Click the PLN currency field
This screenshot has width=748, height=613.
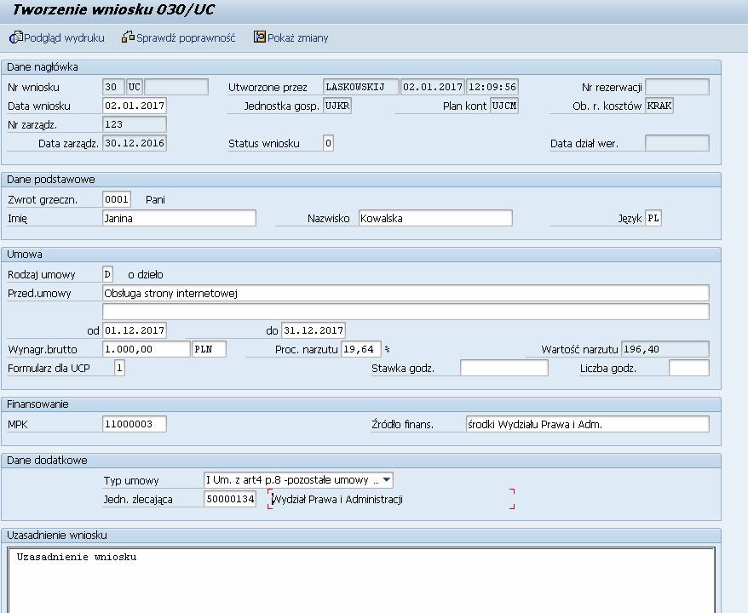(x=209, y=349)
